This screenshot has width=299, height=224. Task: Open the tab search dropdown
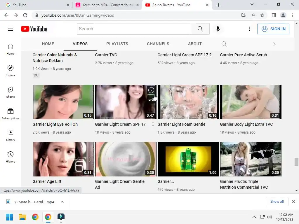tap(252, 4)
